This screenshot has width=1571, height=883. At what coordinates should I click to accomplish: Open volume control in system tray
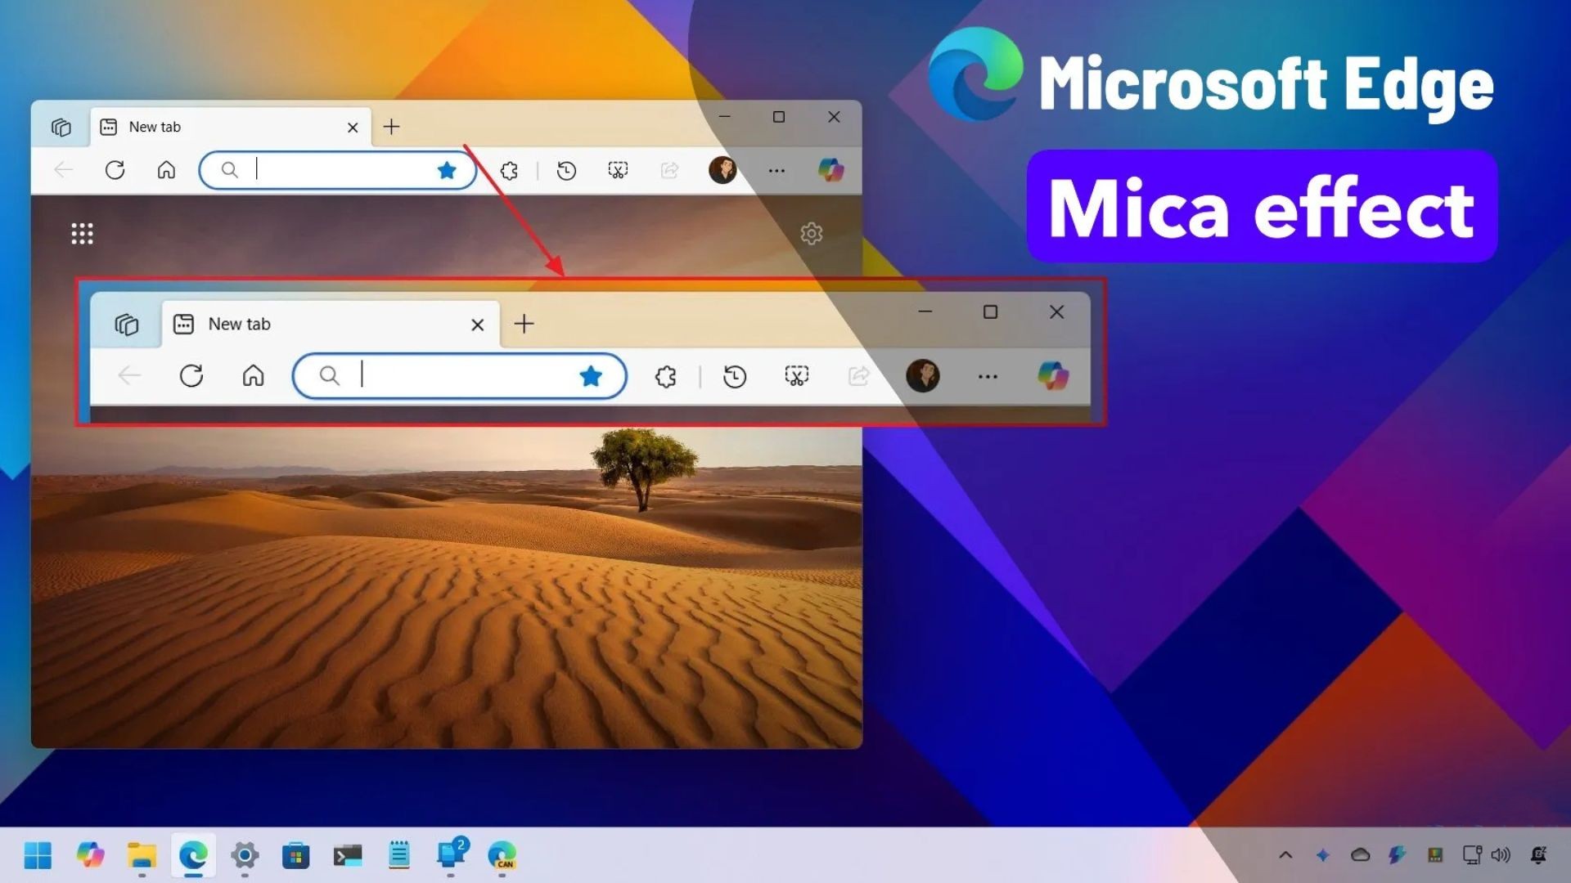click(x=1501, y=855)
